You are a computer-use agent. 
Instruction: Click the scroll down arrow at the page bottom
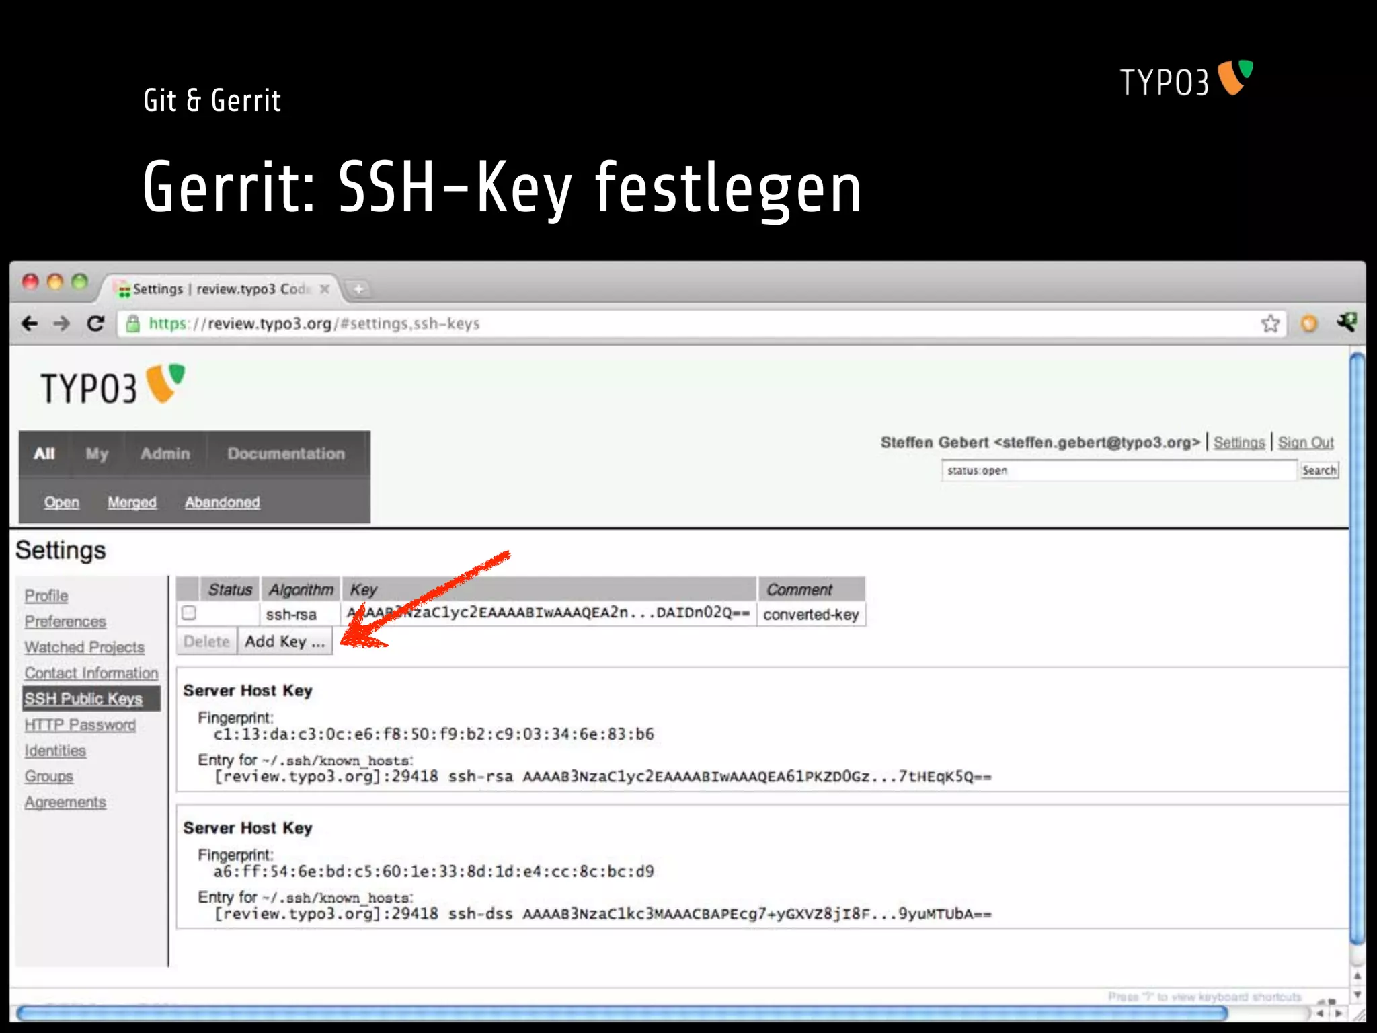tap(1358, 995)
